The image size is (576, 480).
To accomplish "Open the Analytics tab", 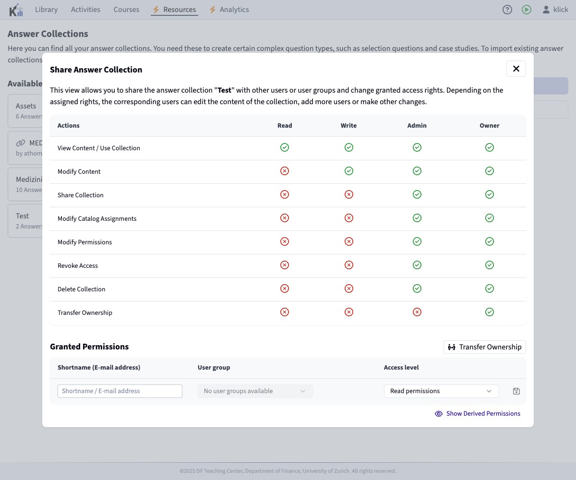I will coord(229,10).
